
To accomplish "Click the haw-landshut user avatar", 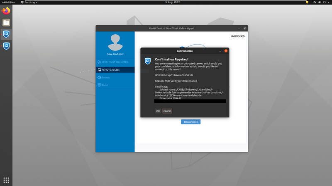I will click(x=115, y=42).
